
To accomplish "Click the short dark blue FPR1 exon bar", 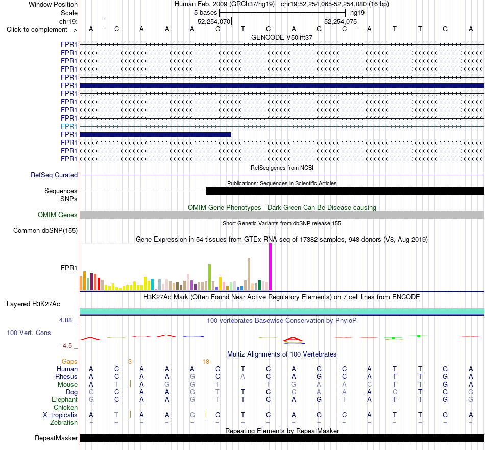I will (x=155, y=135).
